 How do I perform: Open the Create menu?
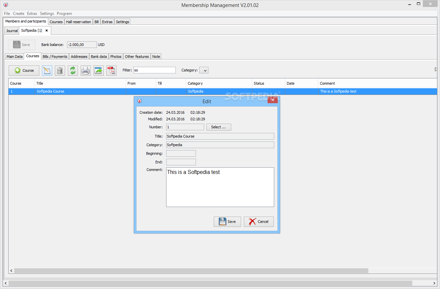(18, 14)
